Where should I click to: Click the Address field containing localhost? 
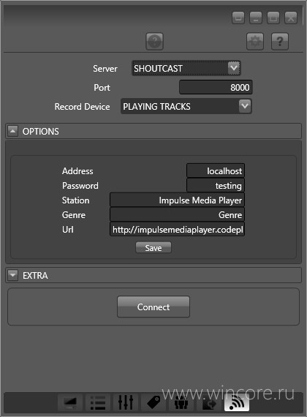click(216, 170)
